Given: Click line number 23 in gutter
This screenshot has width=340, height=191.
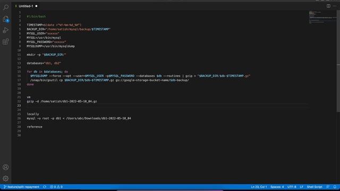Looking at the screenshot, I should (19, 106).
